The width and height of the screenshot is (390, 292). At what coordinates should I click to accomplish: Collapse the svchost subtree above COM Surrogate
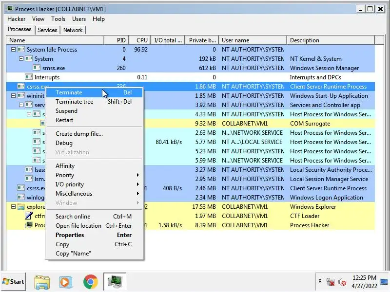(x=29, y=114)
